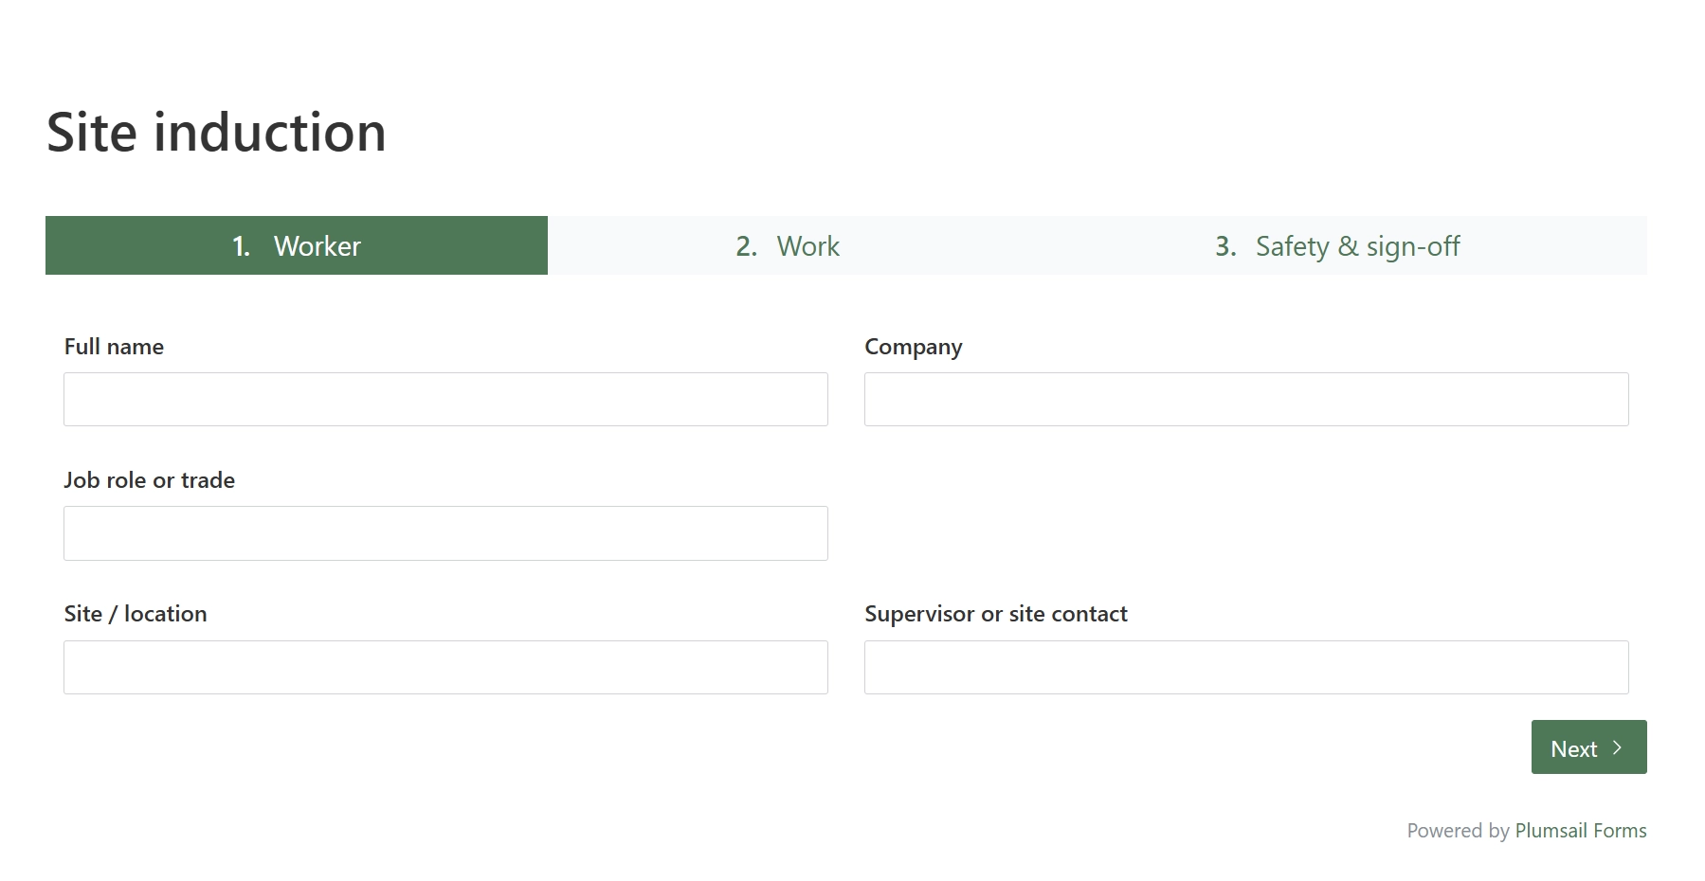Go to the Safety & sign-off tab
This screenshot has width=1705, height=881.
pos(1337,245)
